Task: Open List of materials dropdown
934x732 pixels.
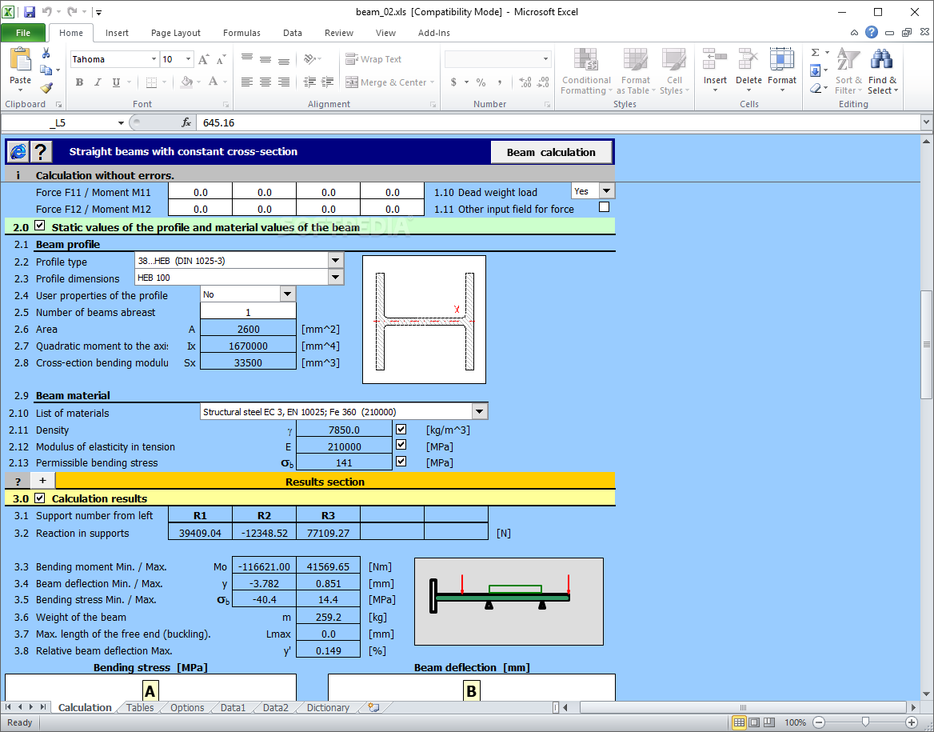Action: 480,411
